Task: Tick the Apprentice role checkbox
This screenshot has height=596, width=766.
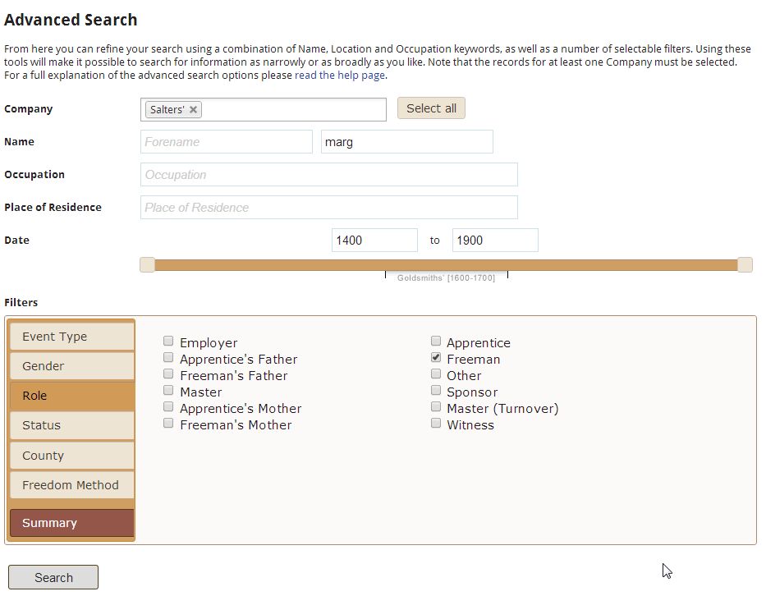Action: coord(436,342)
